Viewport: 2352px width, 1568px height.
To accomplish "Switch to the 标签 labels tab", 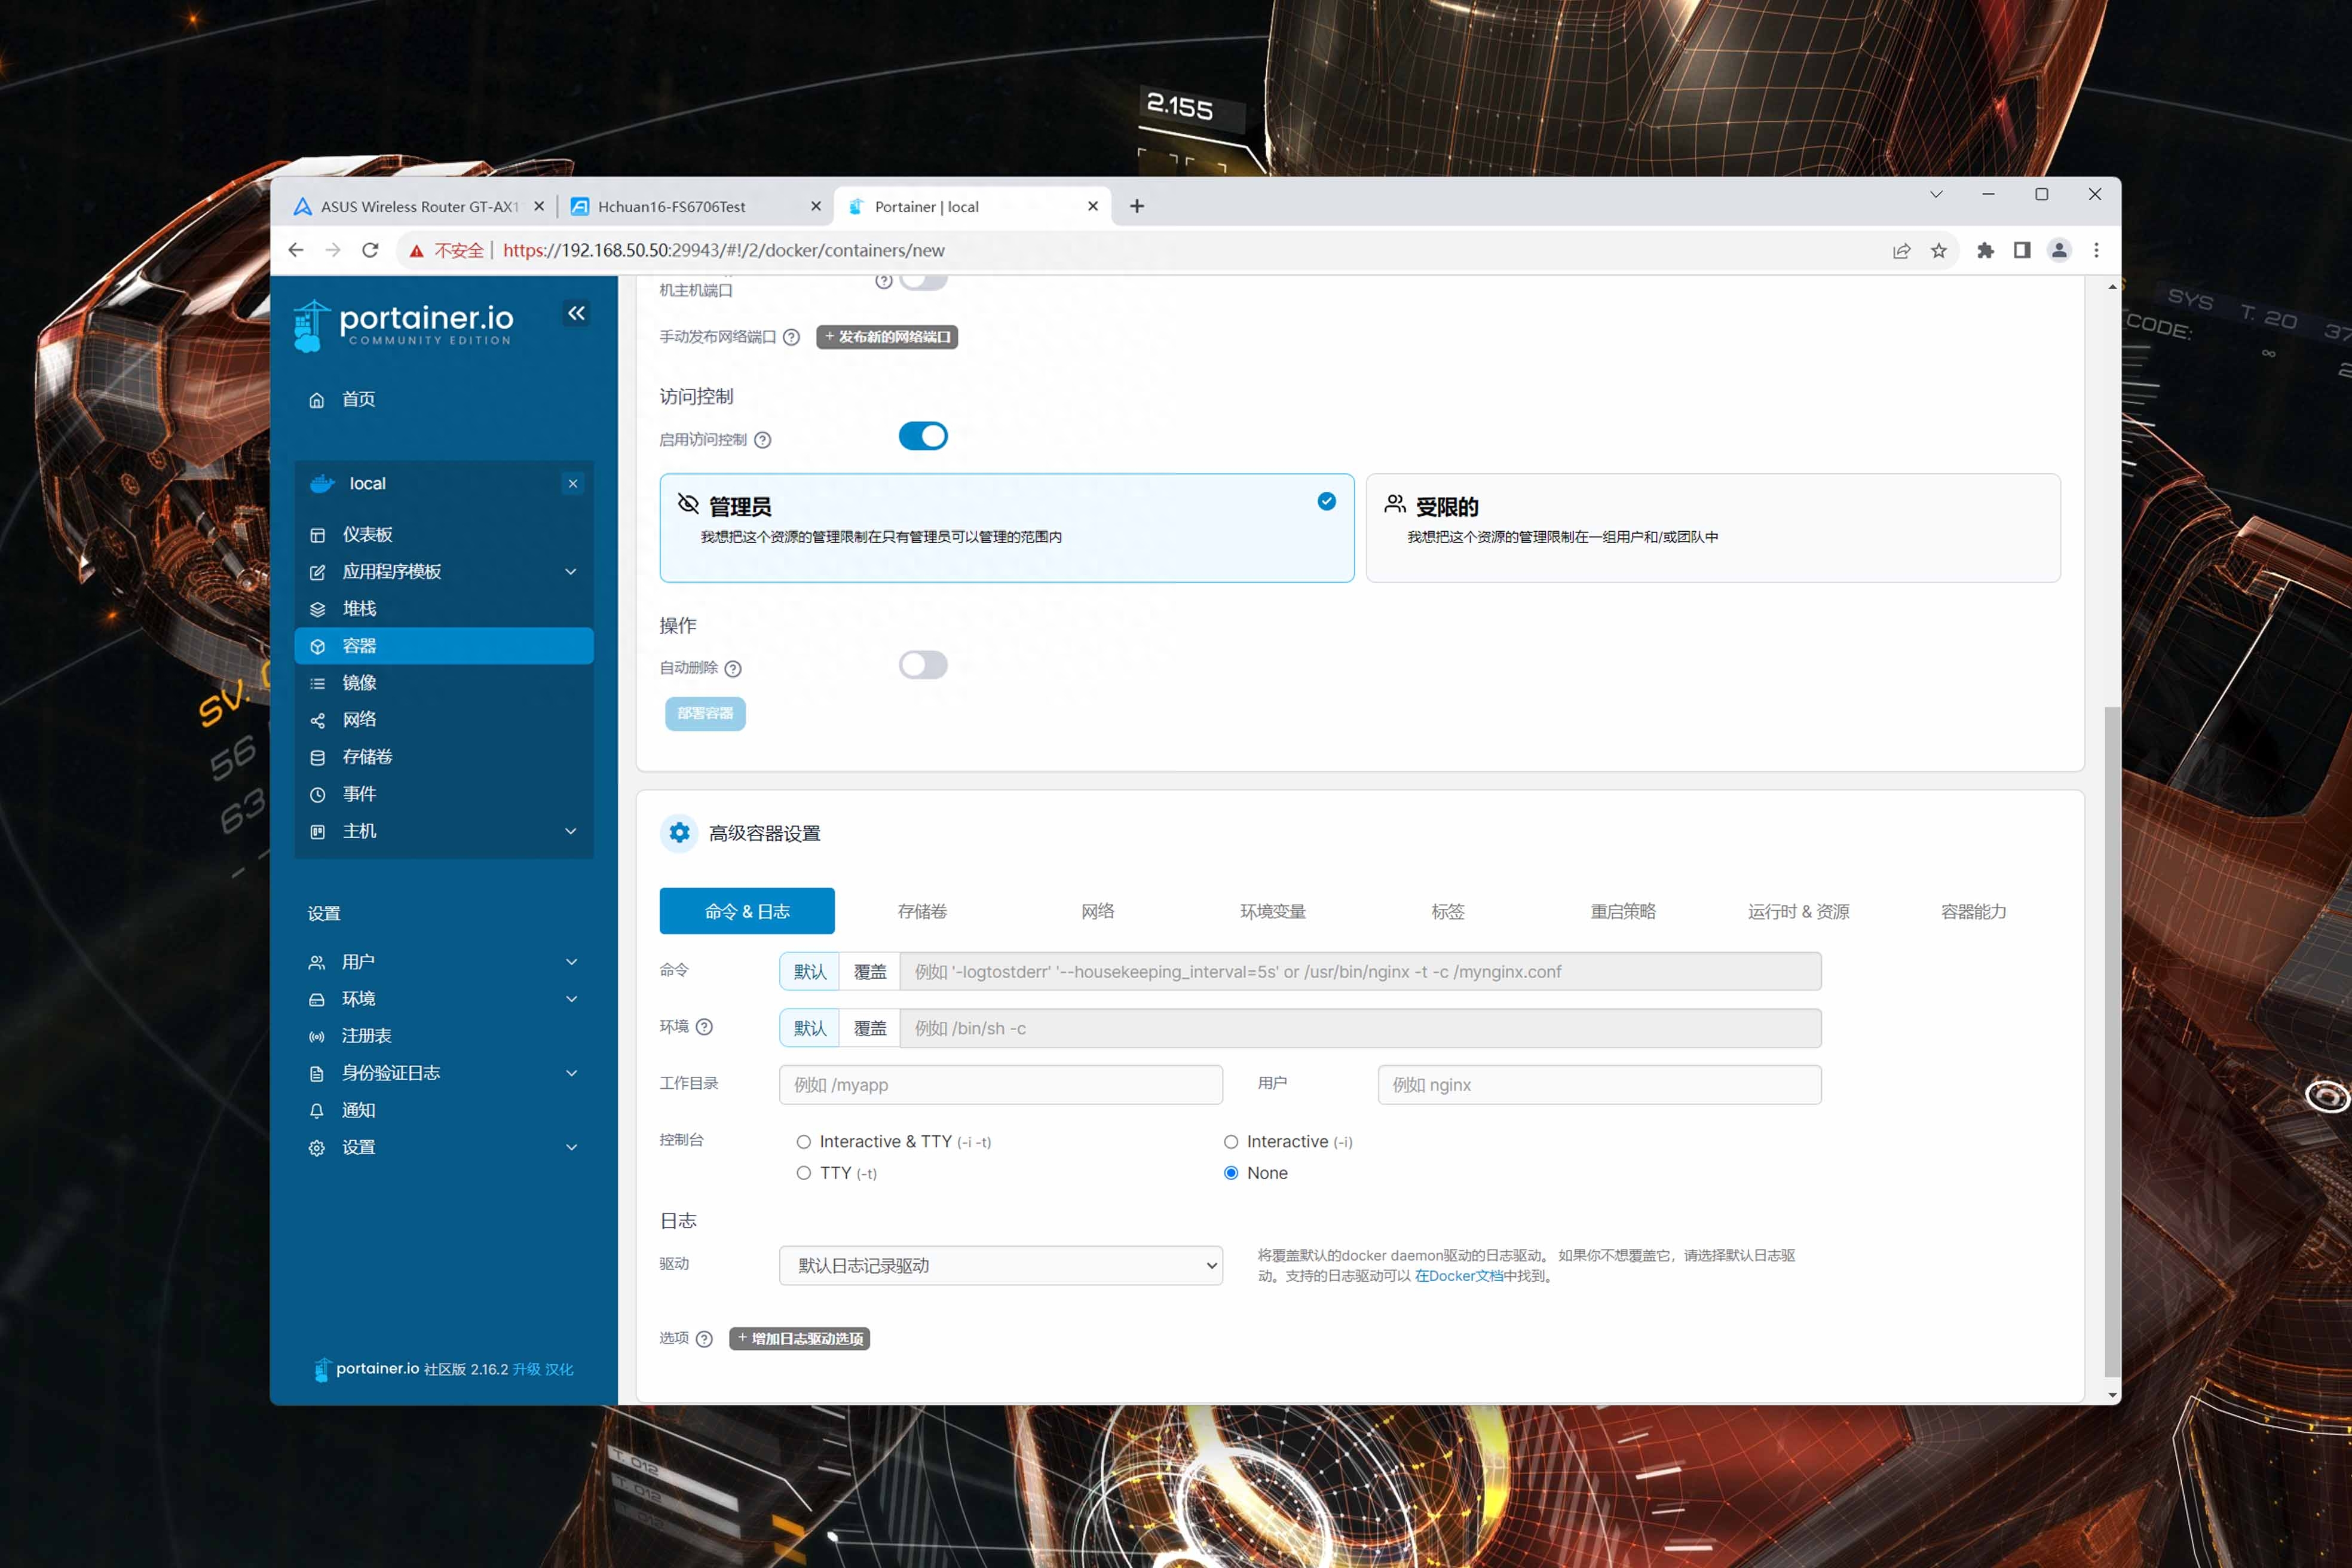I will click(1448, 911).
